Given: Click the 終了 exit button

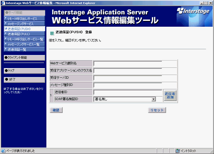Looking at the screenshot, I should (x=24, y=80).
